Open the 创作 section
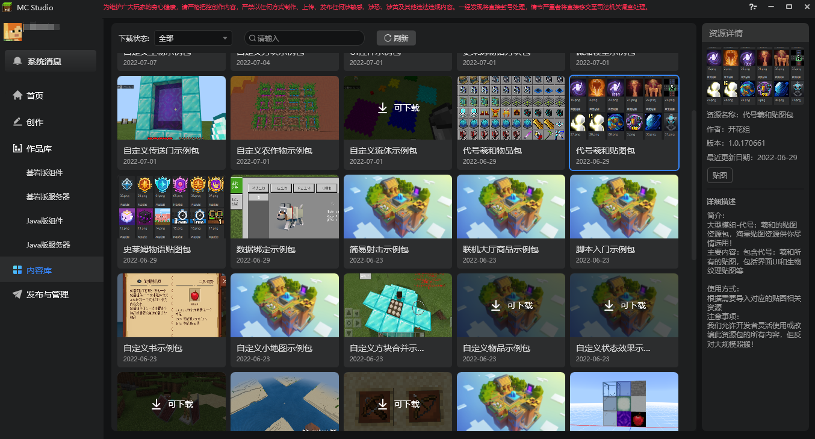The image size is (815, 439). pyautogui.click(x=28, y=122)
